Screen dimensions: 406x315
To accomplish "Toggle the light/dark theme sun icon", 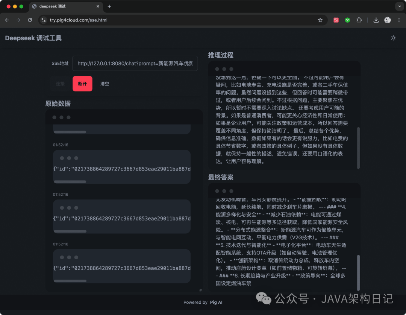I will point(393,38).
